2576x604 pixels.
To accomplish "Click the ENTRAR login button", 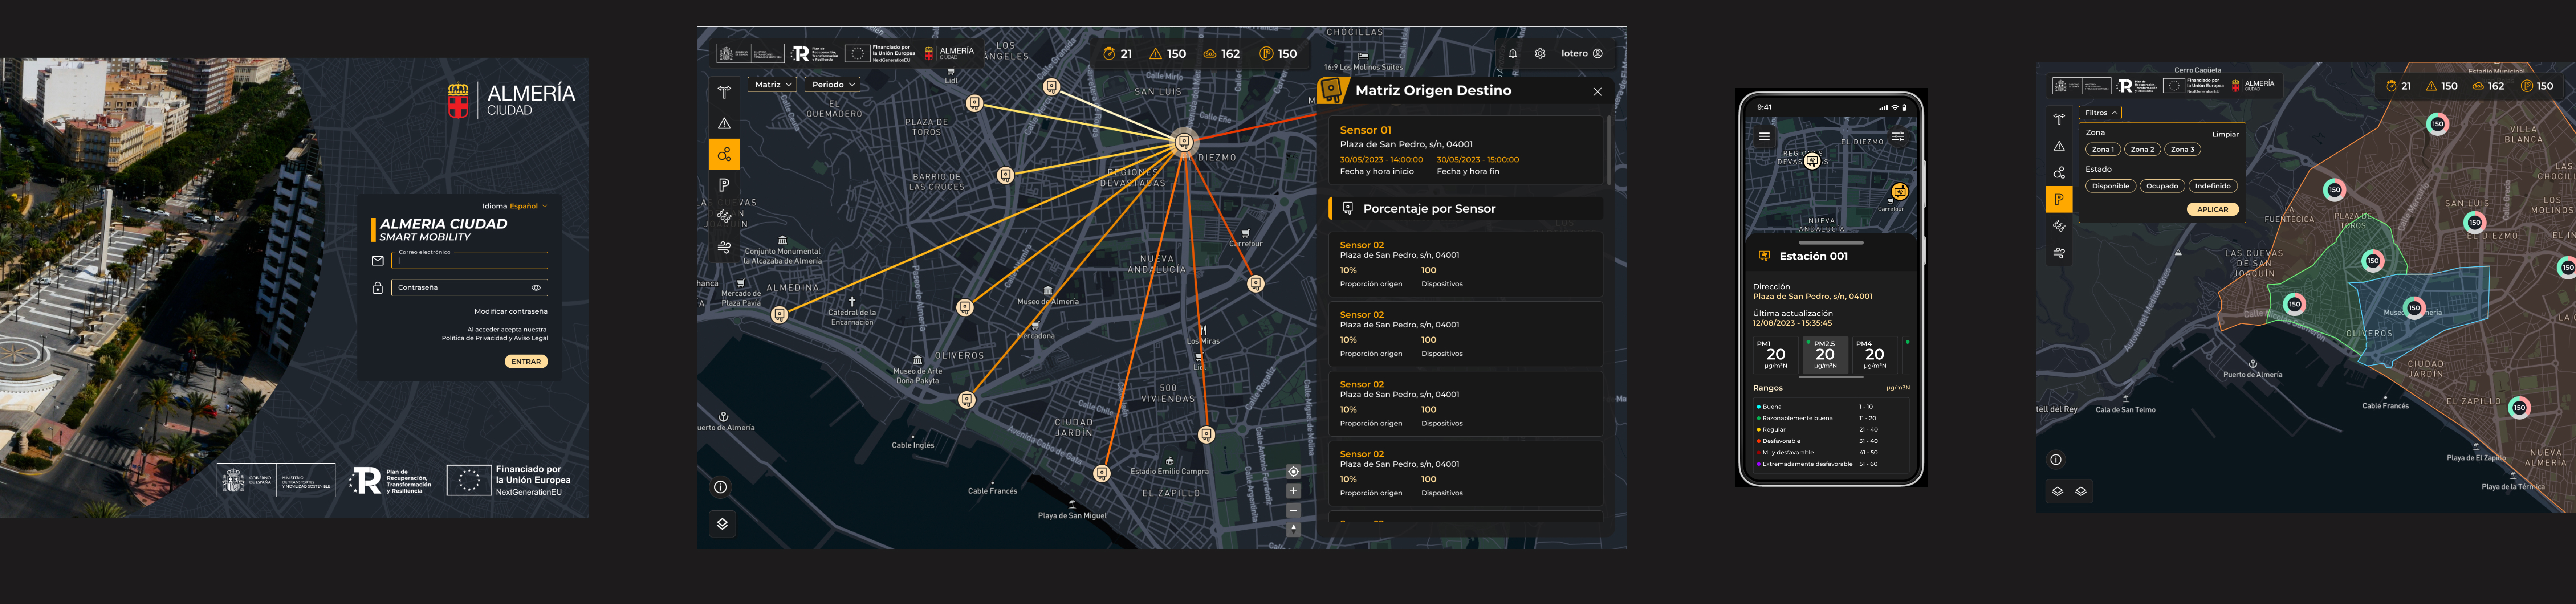I will pyautogui.click(x=526, y=361).
